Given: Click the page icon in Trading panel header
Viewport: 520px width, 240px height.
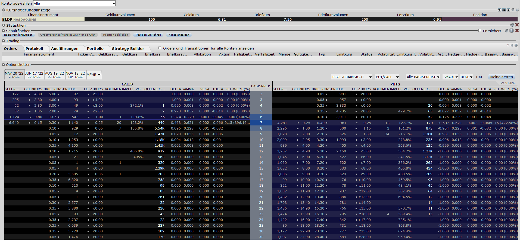Looking at the screenshot, I should pyautogui.click(x=508, y=45).
